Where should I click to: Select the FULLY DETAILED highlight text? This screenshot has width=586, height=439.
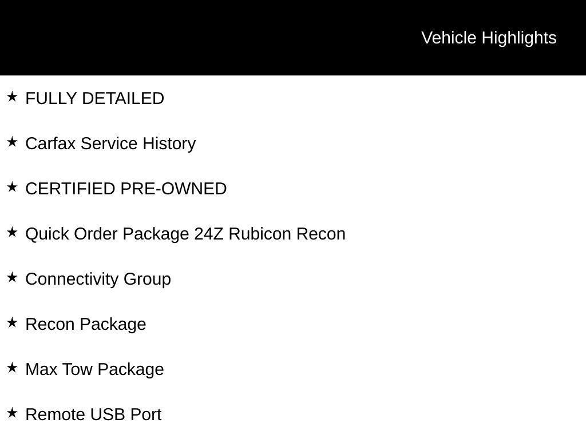(x=95, y=98)
